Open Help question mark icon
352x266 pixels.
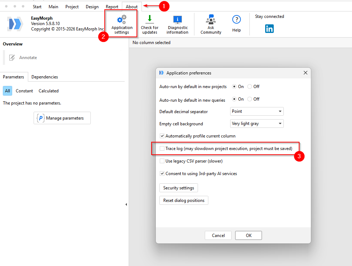(x=236, y=20)
